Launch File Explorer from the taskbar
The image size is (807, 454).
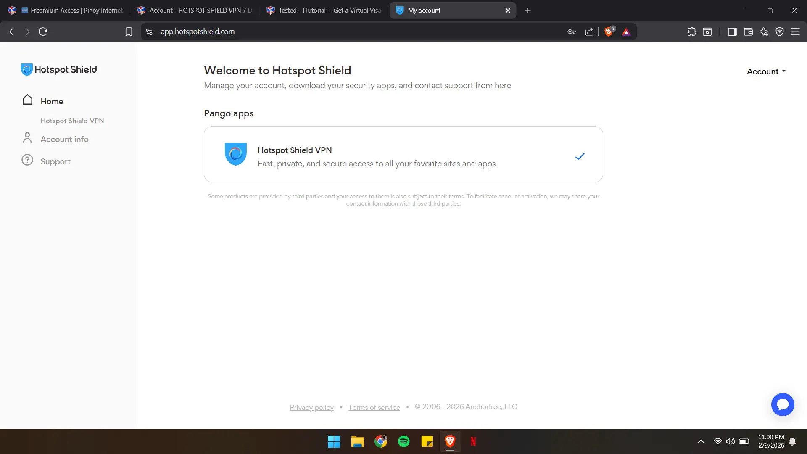point(357,441)
